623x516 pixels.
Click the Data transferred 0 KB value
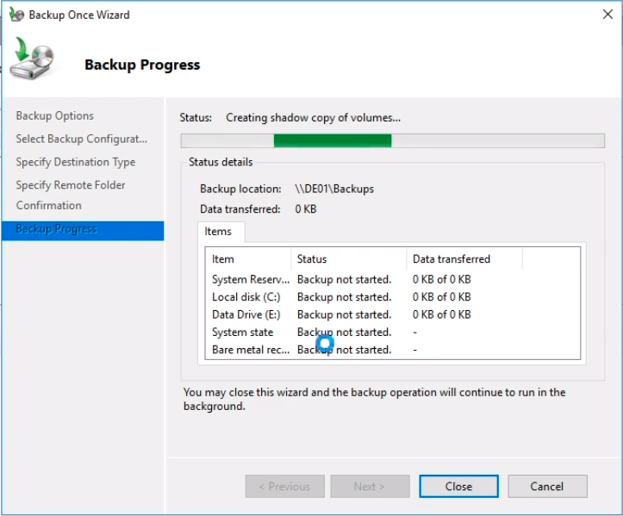[306, 209]
